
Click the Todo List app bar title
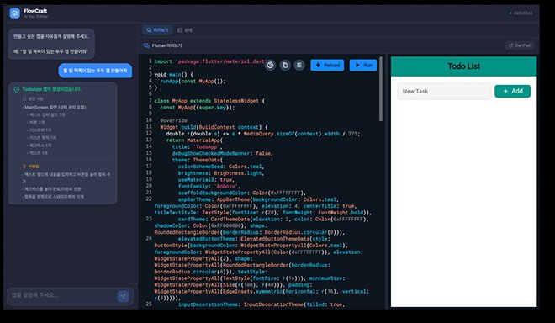463,66
